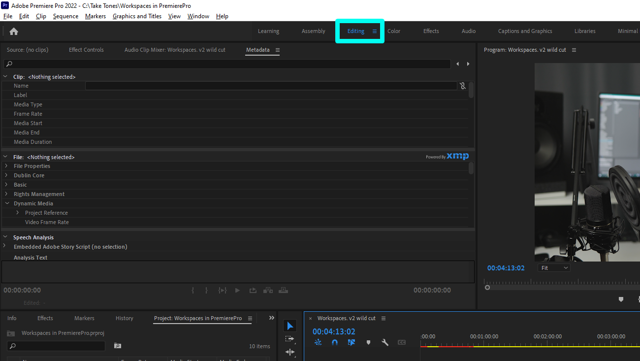Click the Insert icon in Metadata transport

click(268, 291)
